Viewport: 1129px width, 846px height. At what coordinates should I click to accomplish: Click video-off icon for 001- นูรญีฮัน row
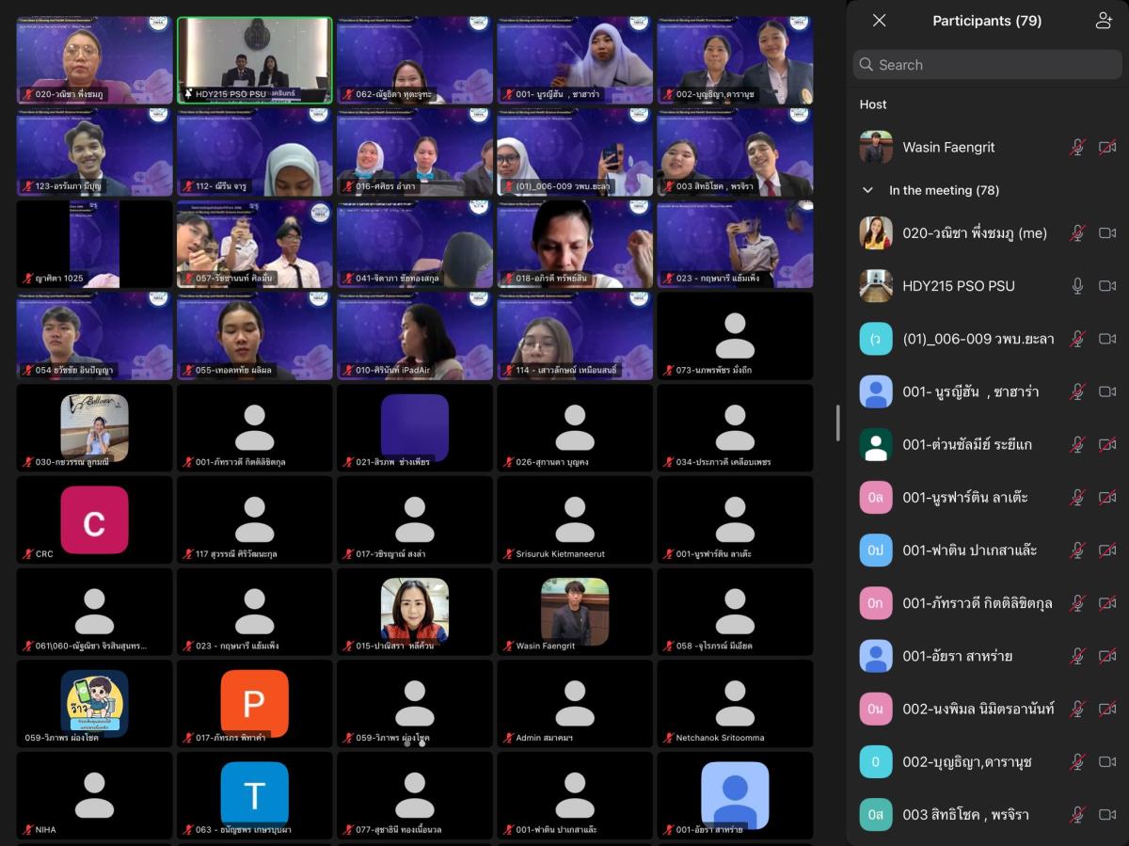point(1107,391)
